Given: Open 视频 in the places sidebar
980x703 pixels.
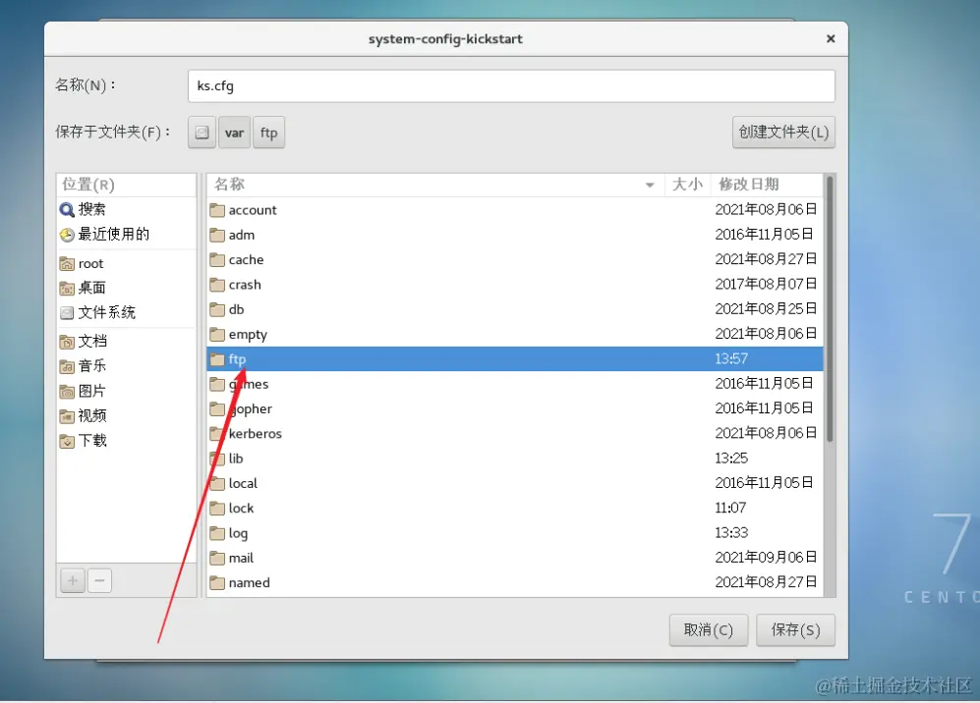Looking at the screenshot, I should click(x=126, y=415).
